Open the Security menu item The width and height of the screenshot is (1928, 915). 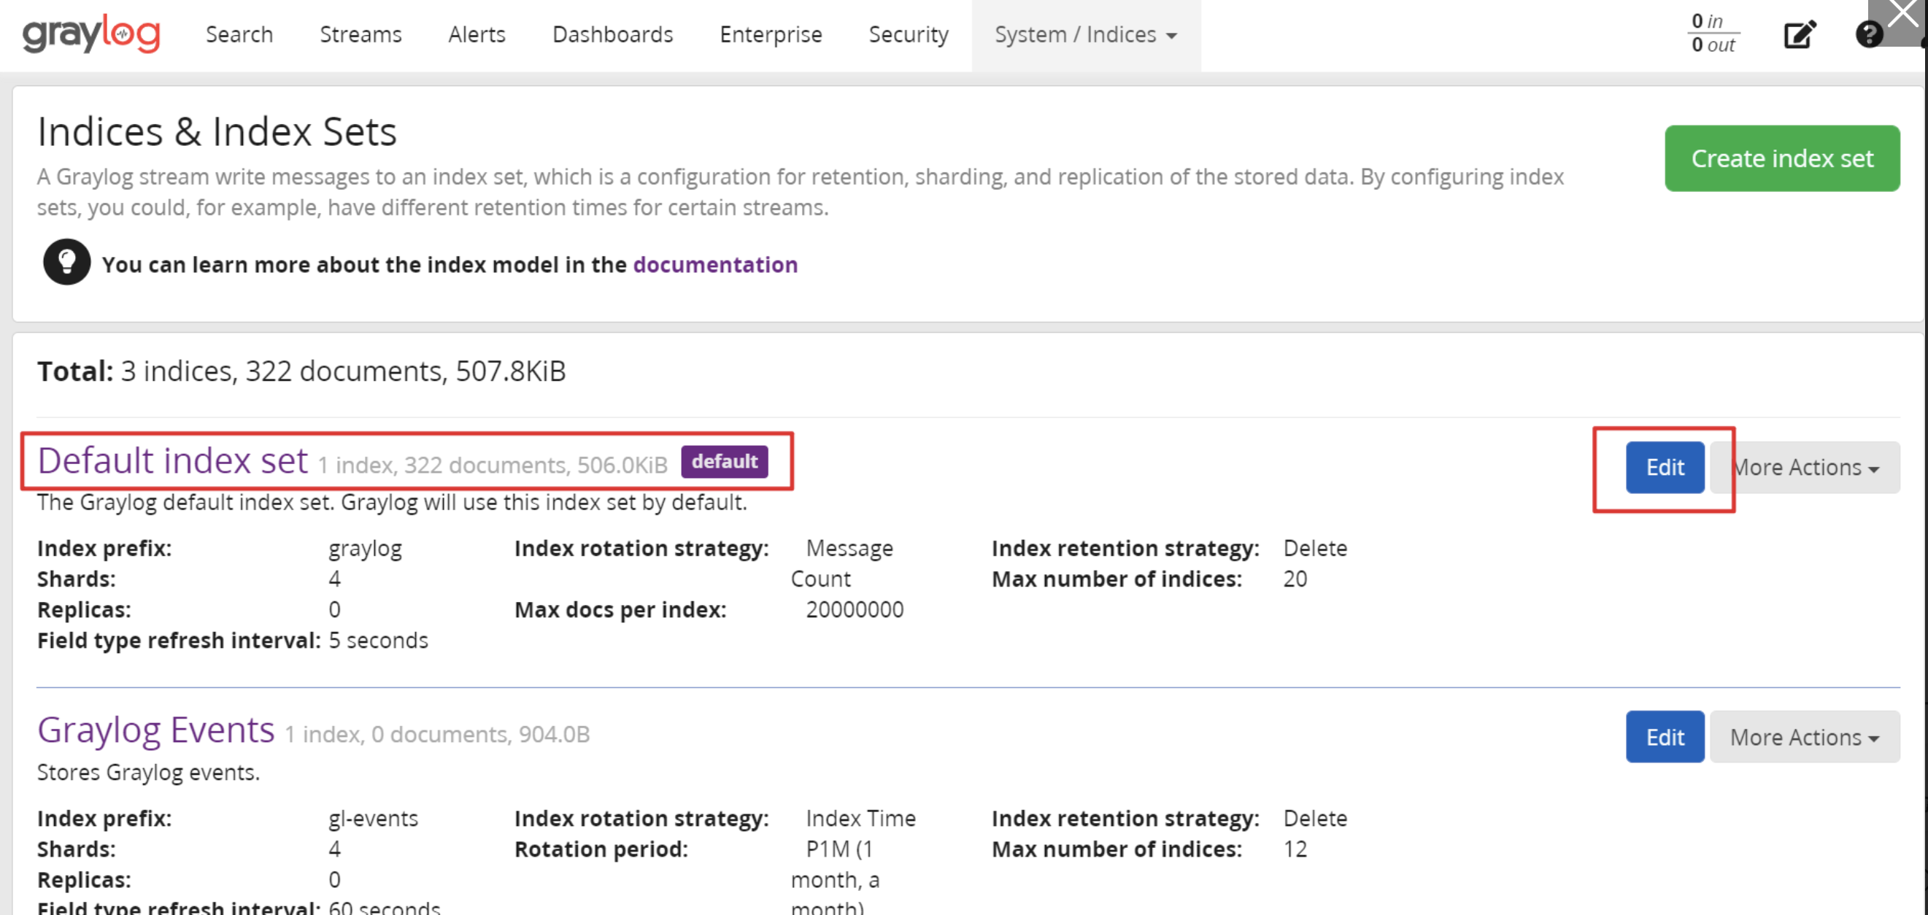coord(908,34)
